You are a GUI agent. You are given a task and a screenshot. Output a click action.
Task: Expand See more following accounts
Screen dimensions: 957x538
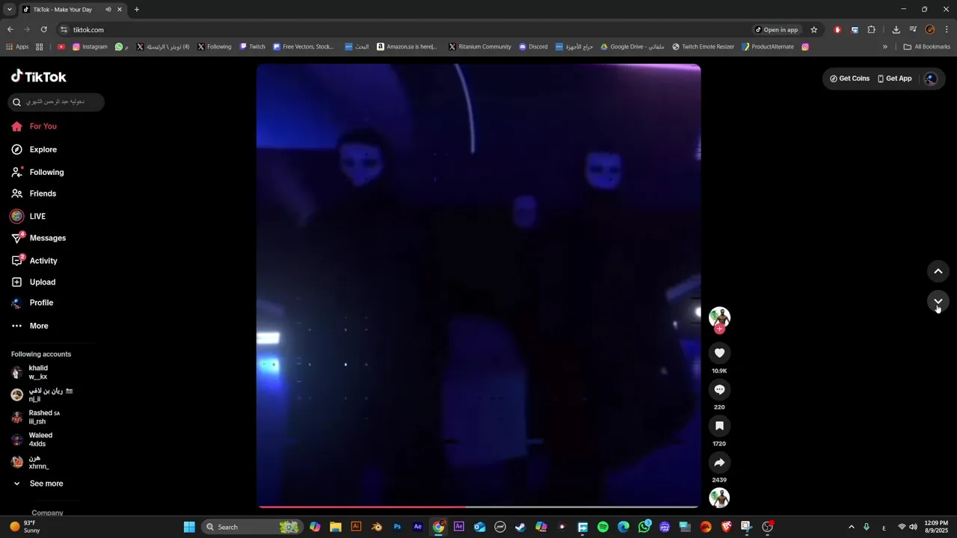point(37,483)
